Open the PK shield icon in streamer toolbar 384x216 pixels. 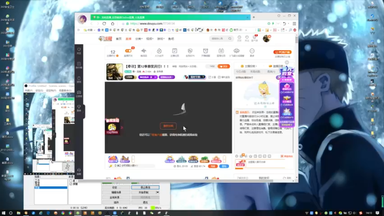coord(190,51)
